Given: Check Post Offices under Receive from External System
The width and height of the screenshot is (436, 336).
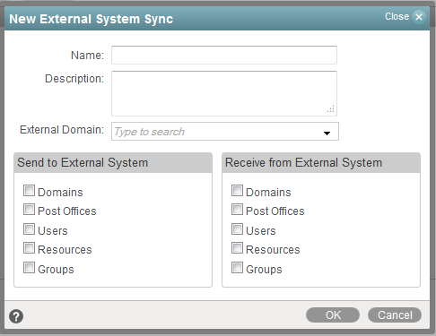Looking at the screenshot, I should tap(237, 210).
